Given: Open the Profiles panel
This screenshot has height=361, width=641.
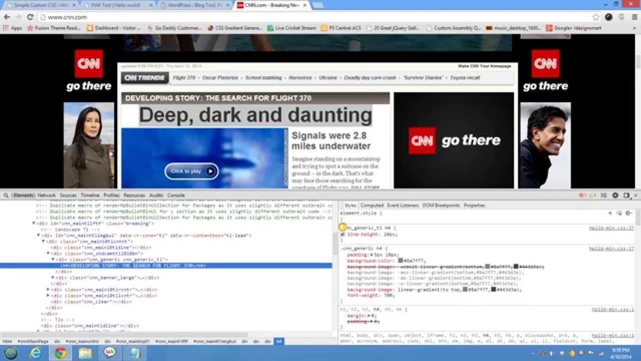Looking at the screenshot, I should pos(112,195).
